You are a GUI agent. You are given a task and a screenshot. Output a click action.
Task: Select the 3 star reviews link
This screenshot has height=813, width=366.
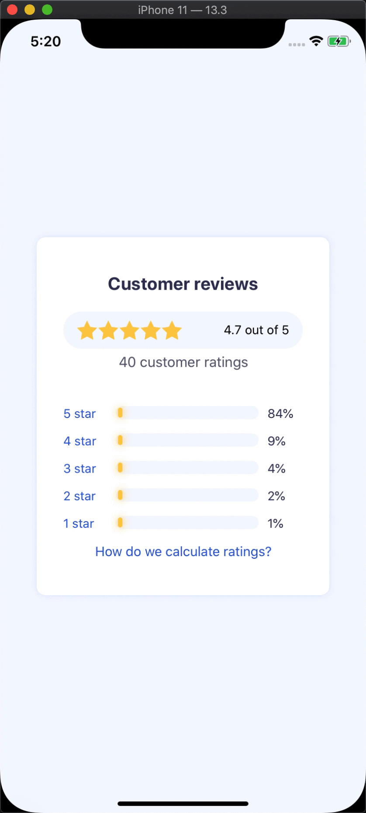[80, 469]
